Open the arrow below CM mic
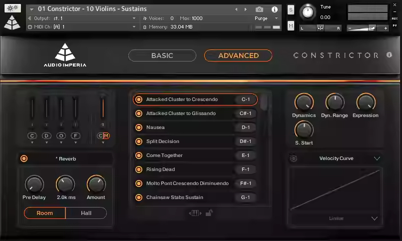This screenshot has height=241, width=402. point(103,142)
